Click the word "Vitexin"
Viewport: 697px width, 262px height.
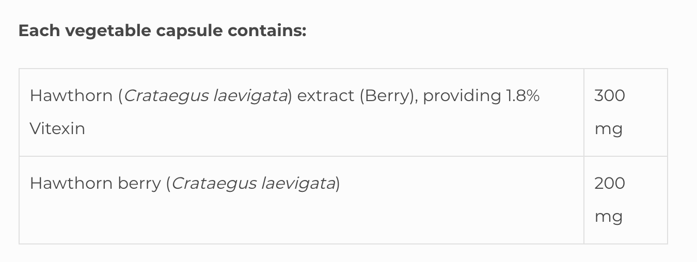point(57,128)
